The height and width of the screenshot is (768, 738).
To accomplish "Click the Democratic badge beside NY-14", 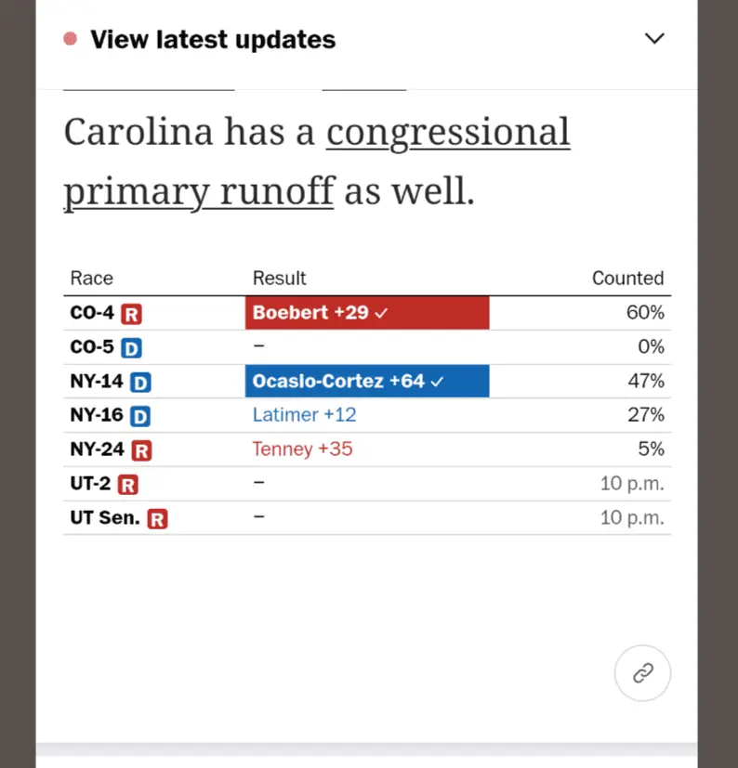I will (x=140, y=382).
